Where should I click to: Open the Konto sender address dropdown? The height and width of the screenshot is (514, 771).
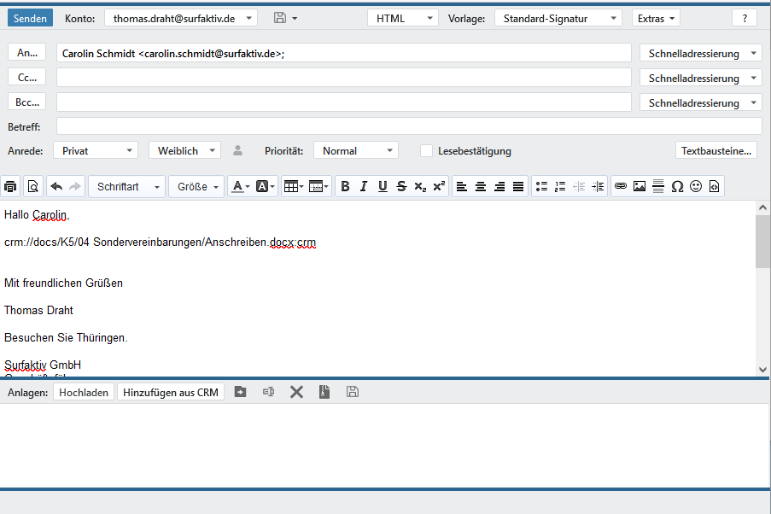(x=180, y=18)
